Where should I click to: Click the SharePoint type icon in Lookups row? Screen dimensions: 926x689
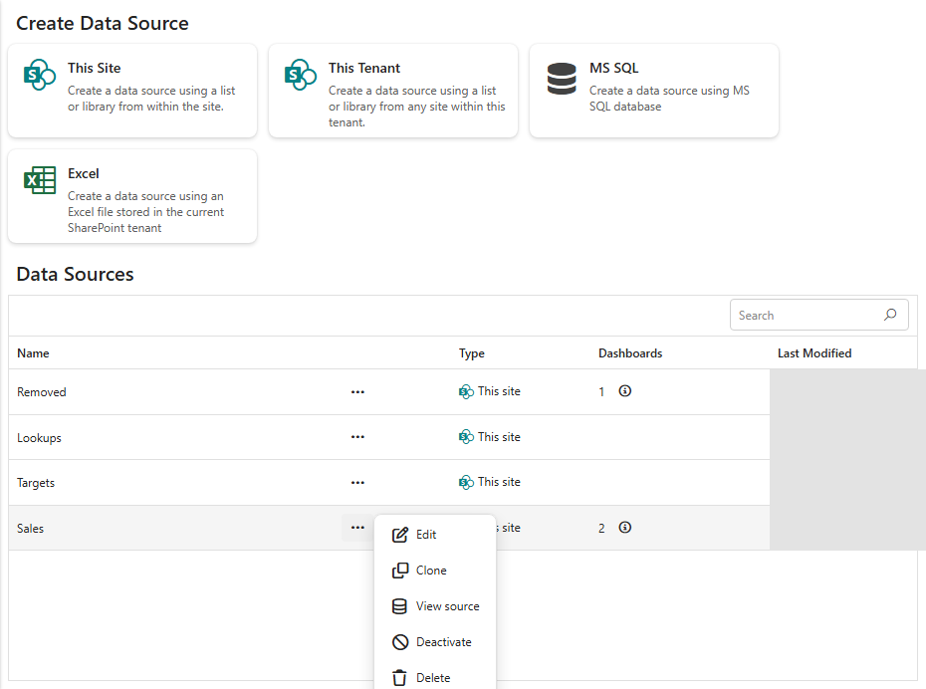tap(466, 437)
